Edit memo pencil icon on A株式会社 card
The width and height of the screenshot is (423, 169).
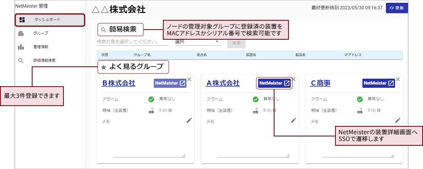[293, 120]
